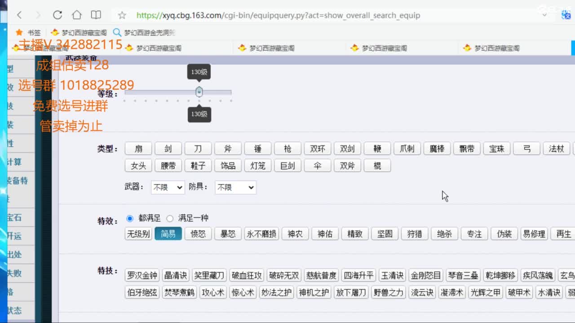Select the 剑 equipment type
This screenshot has width=575, height=323.
(168, 148)
